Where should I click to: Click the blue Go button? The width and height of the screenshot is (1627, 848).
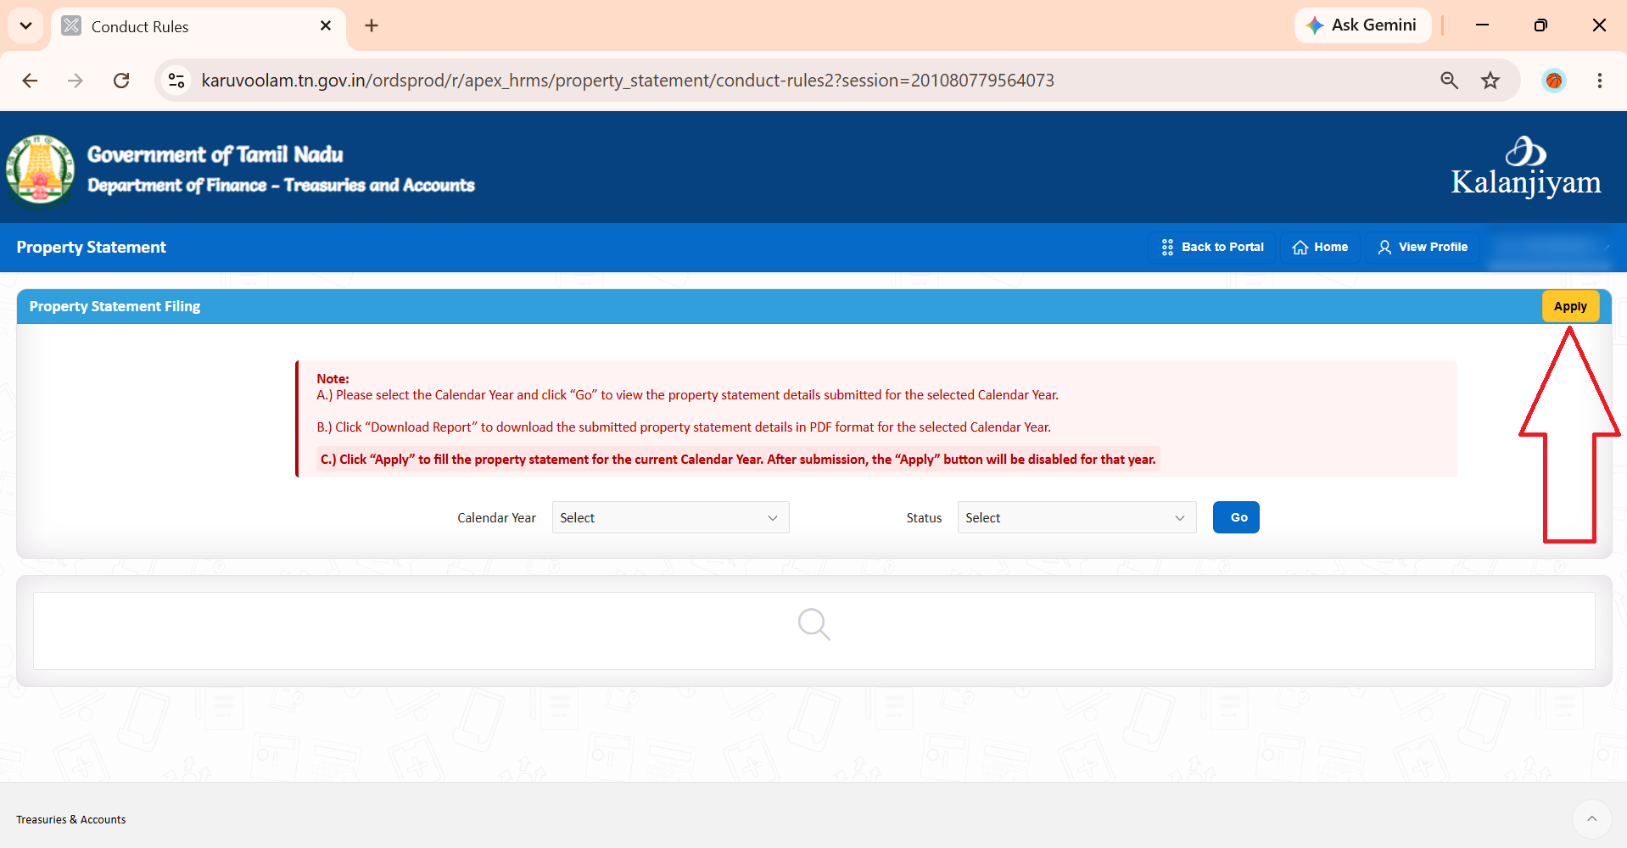pos(1236,517)
